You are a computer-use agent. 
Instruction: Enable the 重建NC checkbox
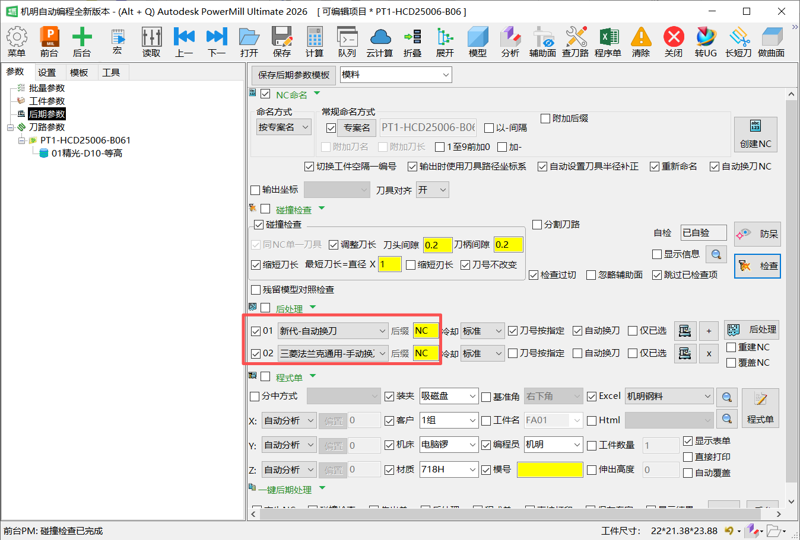(x=731, y=347)
